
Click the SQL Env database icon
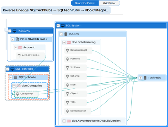coord(66,34)
